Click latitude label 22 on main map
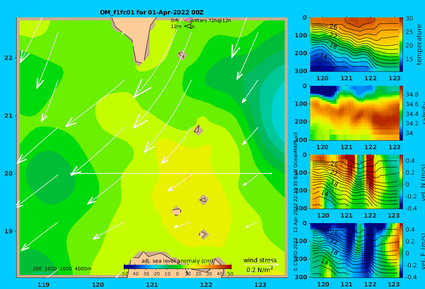The height and width of the screenshot is (289, 425). 8,58
